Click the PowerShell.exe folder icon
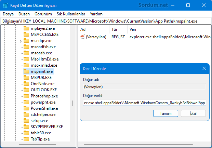This screenshot has height=148, width=212. coord(26,108)
